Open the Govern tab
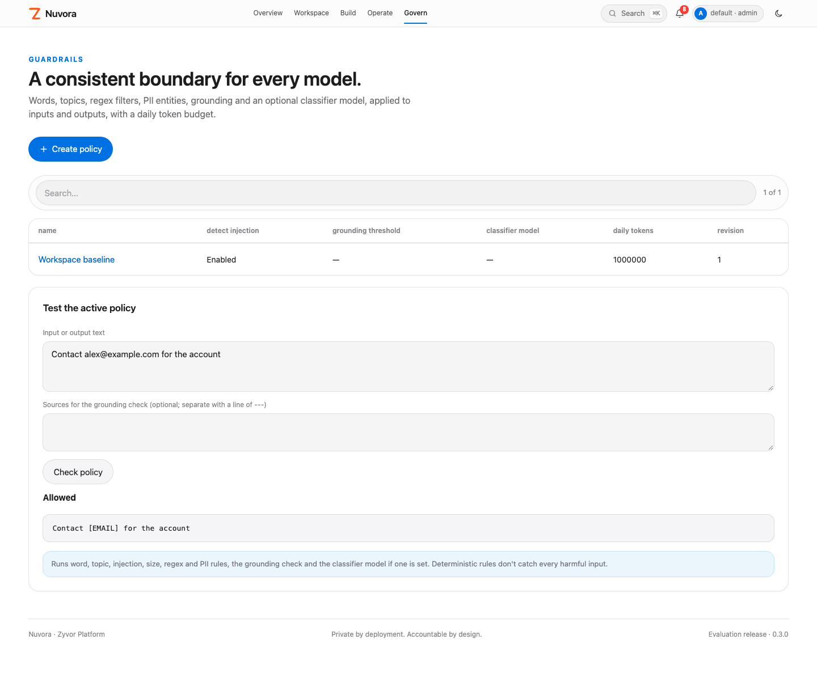The height and width of the screenshot is (694, 817). [x=416, y=13]
